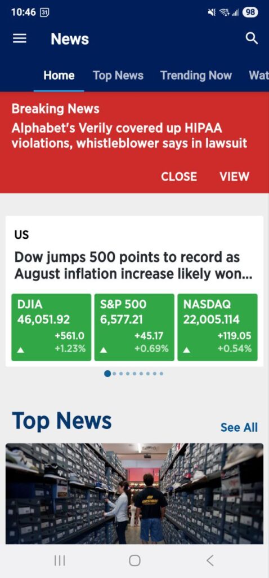
Task: Tap the Android home button icon
Action: pyautogui.click(x=134, y=561)
